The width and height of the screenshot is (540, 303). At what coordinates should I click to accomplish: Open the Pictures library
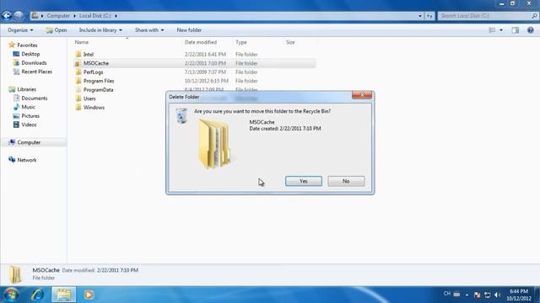[30, 116]
